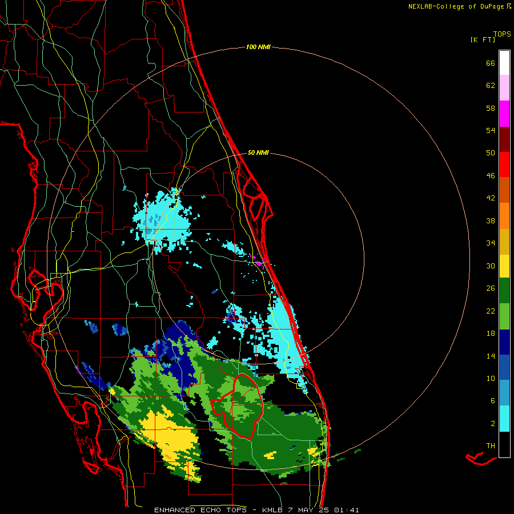Click the medium blue legend swatch

point(504,367)
